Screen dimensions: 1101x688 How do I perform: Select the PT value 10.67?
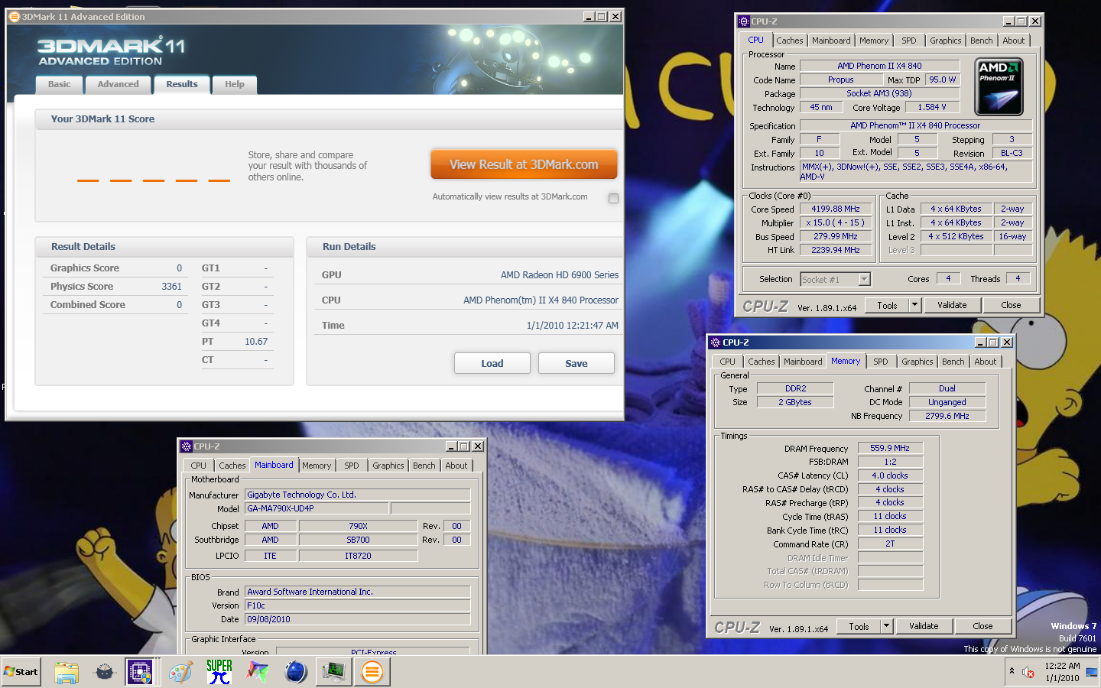pos(256,342)
